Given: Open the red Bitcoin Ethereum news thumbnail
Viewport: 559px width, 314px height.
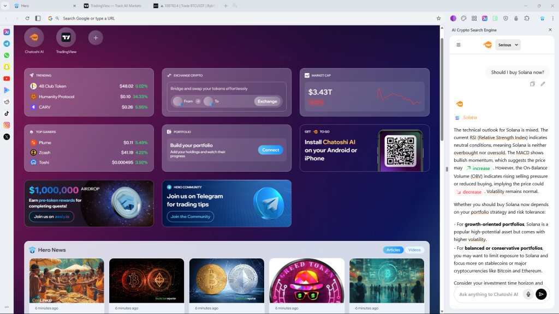Looking at the screenshot, I should (146, 281).
